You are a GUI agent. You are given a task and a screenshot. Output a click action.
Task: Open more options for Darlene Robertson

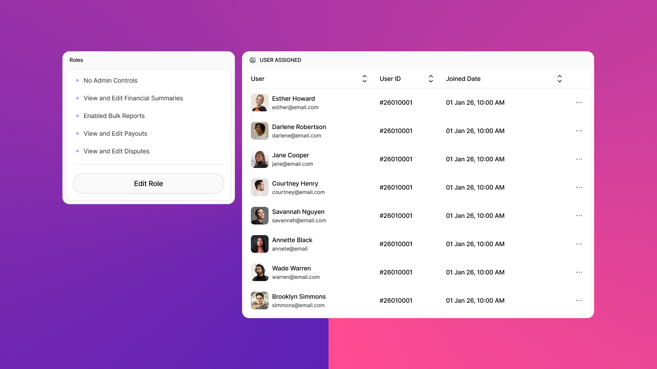pos(579,131)
